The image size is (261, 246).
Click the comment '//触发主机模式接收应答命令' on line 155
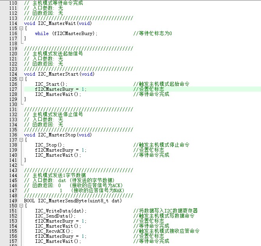click(x=166, y=231)
